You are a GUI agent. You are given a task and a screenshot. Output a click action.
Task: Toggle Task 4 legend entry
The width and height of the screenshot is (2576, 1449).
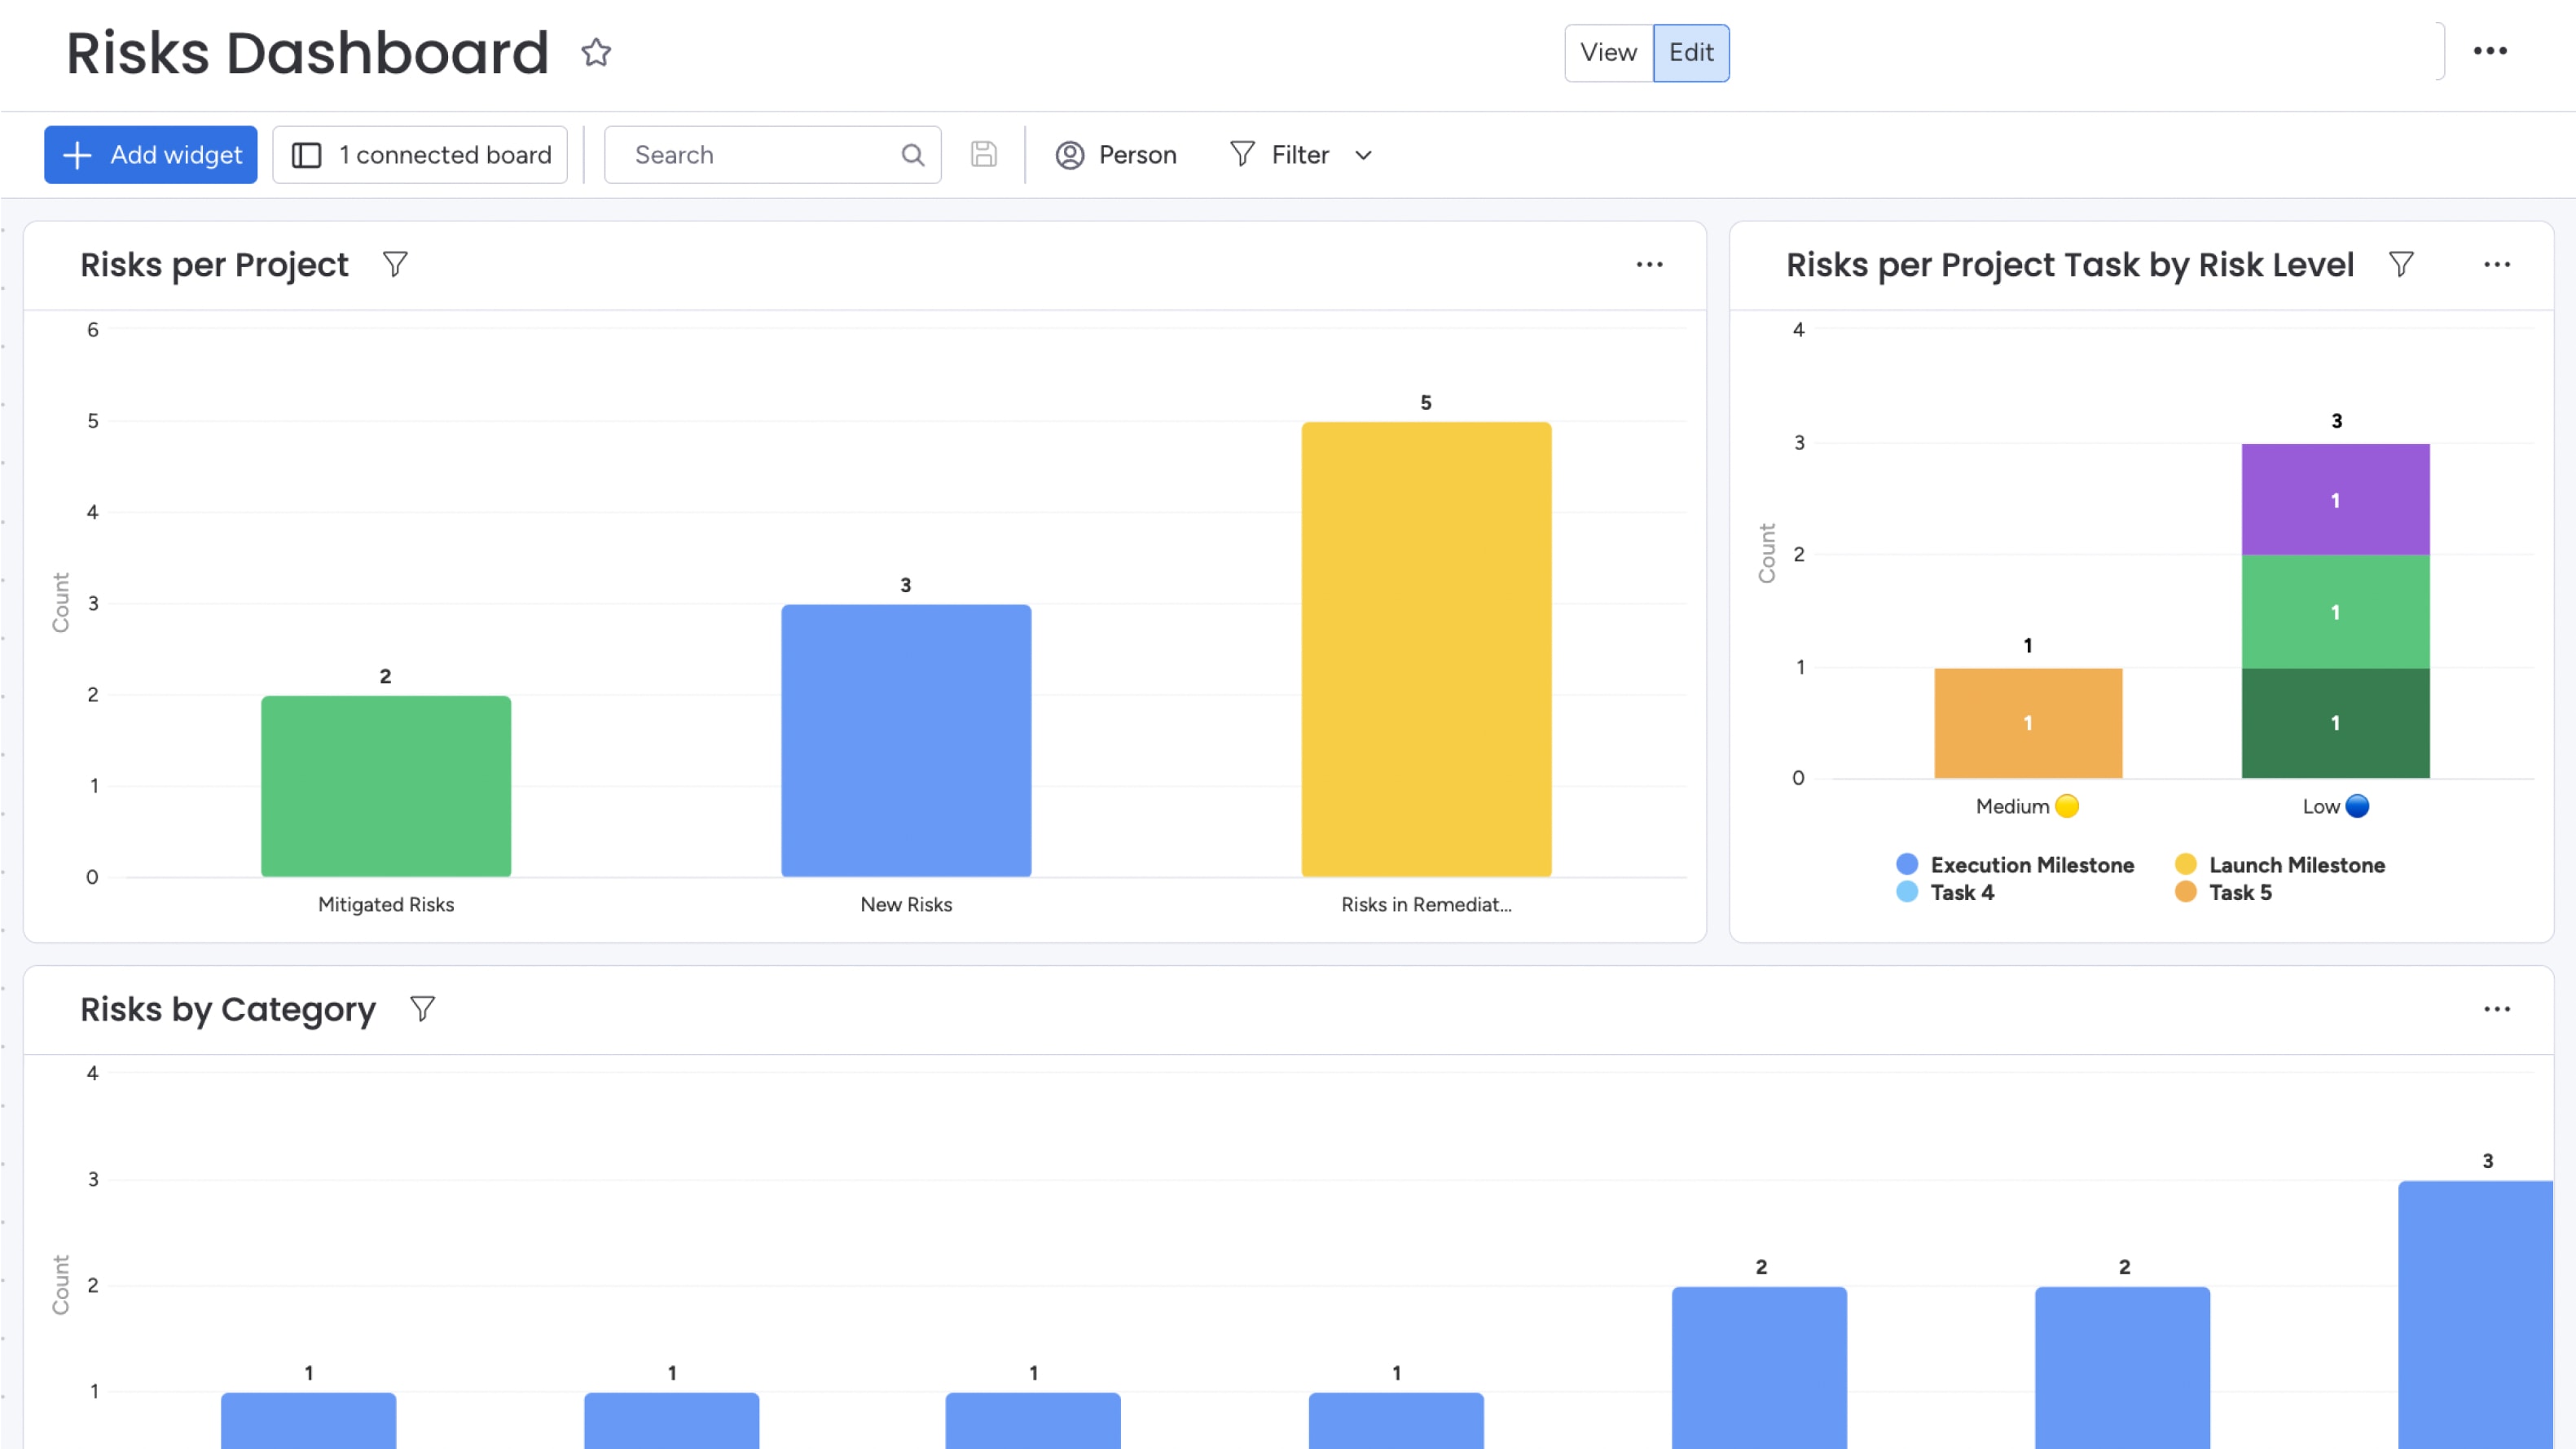pos(1945,892)
